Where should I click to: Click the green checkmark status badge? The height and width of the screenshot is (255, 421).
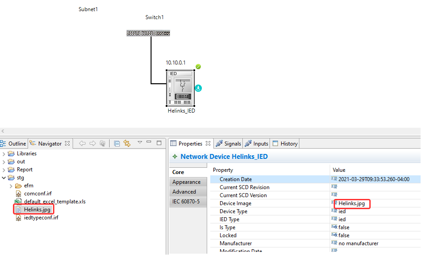click(x=198, y=67)
